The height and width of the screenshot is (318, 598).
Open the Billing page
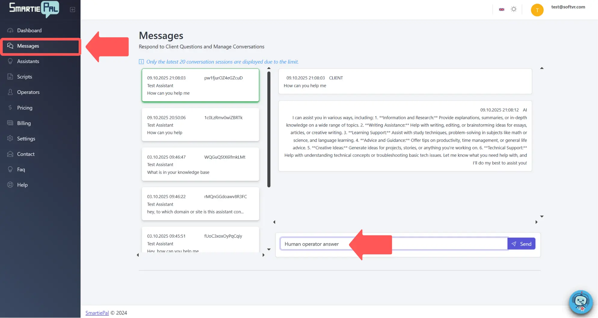pyautogui.click(x=24, y=123)
